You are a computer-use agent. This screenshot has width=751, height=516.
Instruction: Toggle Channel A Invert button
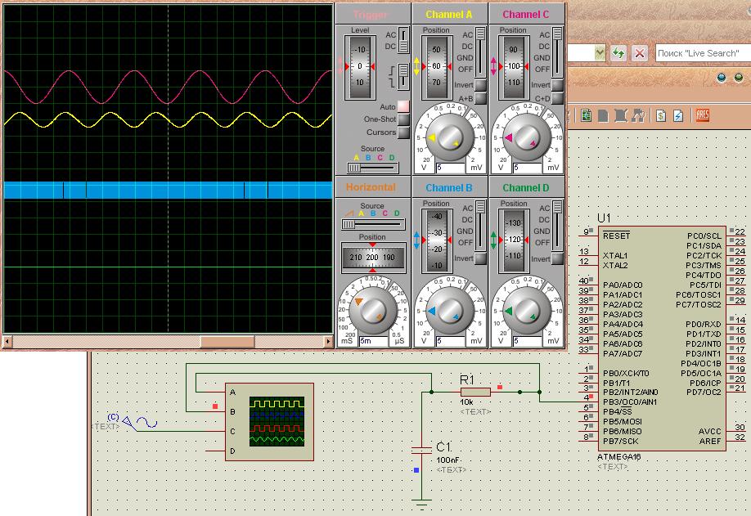point(481,85)
